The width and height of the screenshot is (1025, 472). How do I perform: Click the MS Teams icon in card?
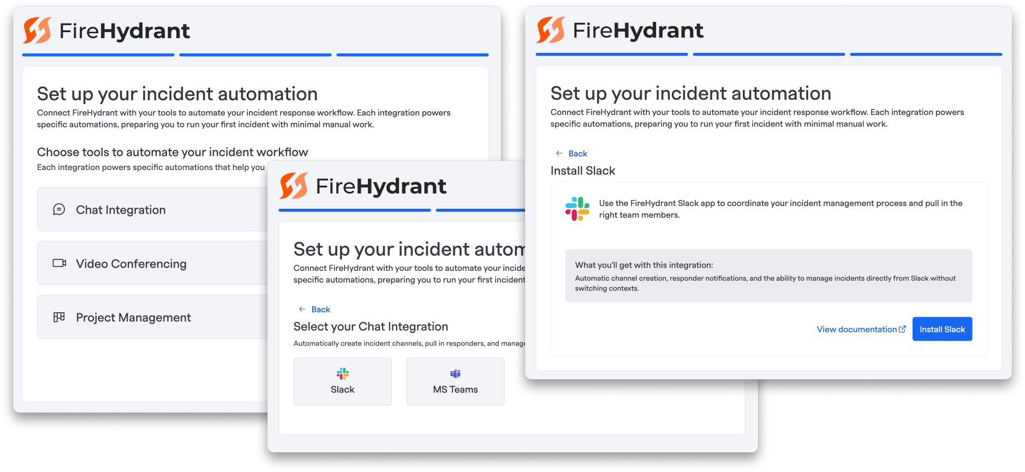(x=455, y=373)
